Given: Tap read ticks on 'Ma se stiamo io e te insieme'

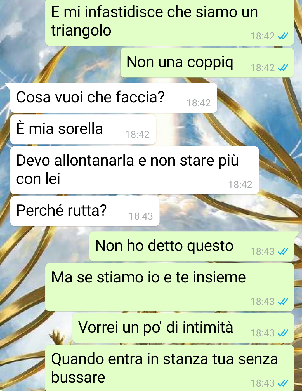Looking at the screenshot, I should (283, 302).
